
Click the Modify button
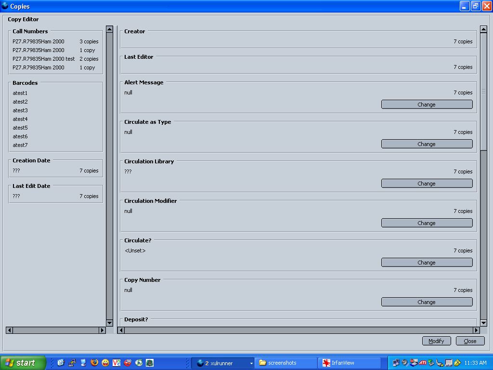[436, 341]
